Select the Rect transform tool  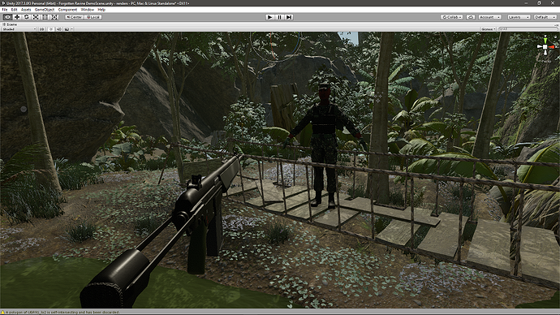[45, 17]
